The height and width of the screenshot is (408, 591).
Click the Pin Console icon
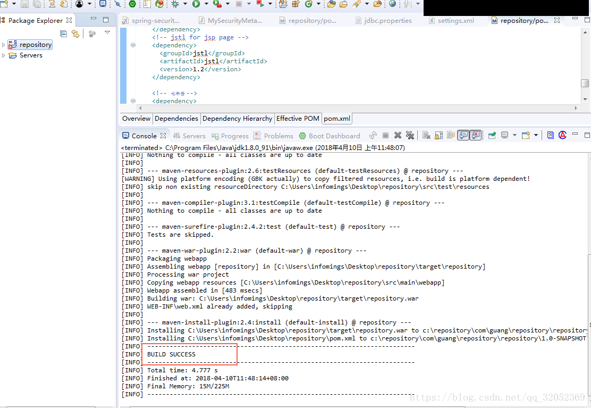pos(492,135)
